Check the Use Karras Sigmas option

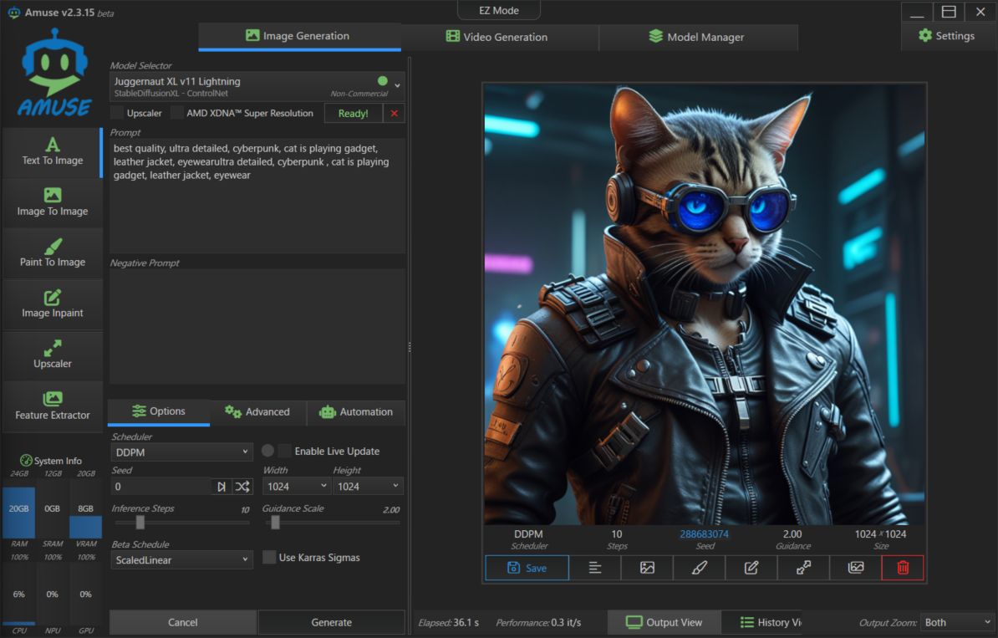(269, 558)
